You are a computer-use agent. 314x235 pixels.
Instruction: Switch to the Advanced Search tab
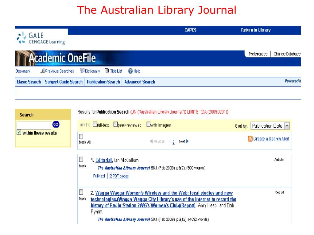140,82
